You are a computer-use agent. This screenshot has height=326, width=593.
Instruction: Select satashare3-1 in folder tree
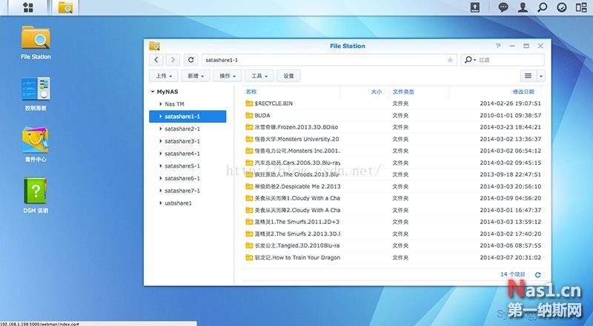[x=182, y=140]
